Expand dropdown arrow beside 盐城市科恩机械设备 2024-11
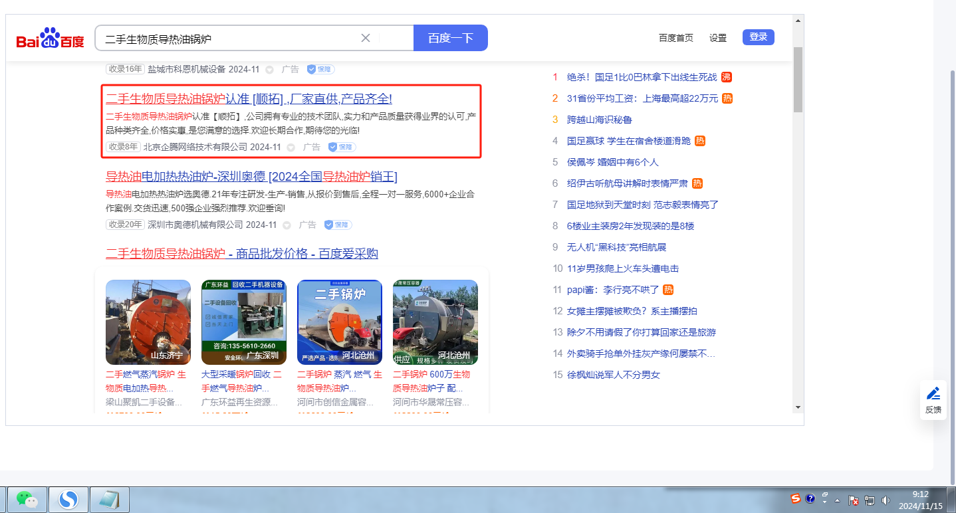The height and width of the screenshot is (513, 956). point(269,69)
